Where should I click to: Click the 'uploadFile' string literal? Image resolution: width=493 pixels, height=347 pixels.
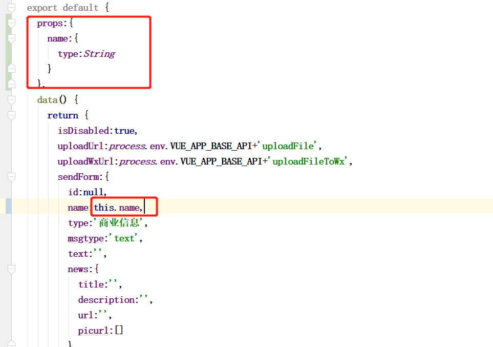288,146
